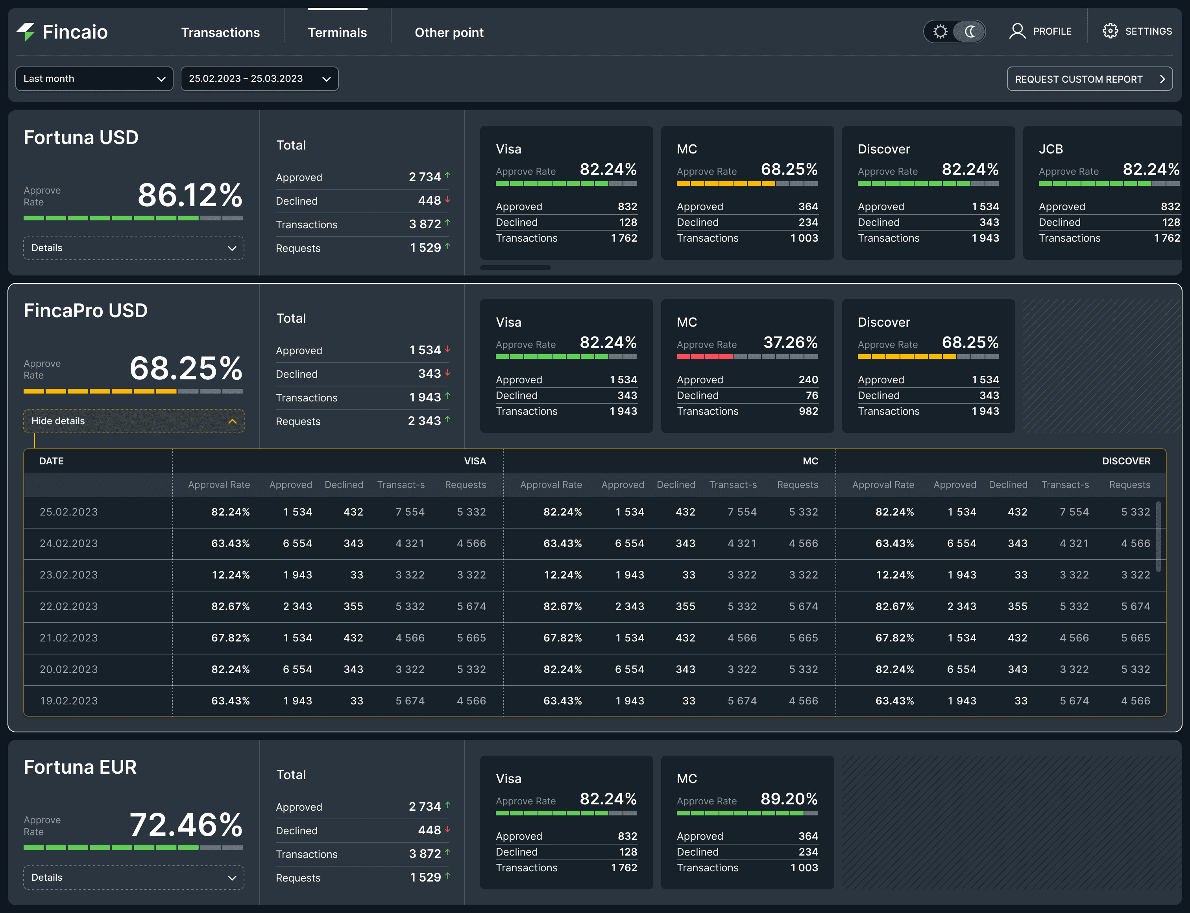
Task: Go to the Transactions tab
Action: 220,33
